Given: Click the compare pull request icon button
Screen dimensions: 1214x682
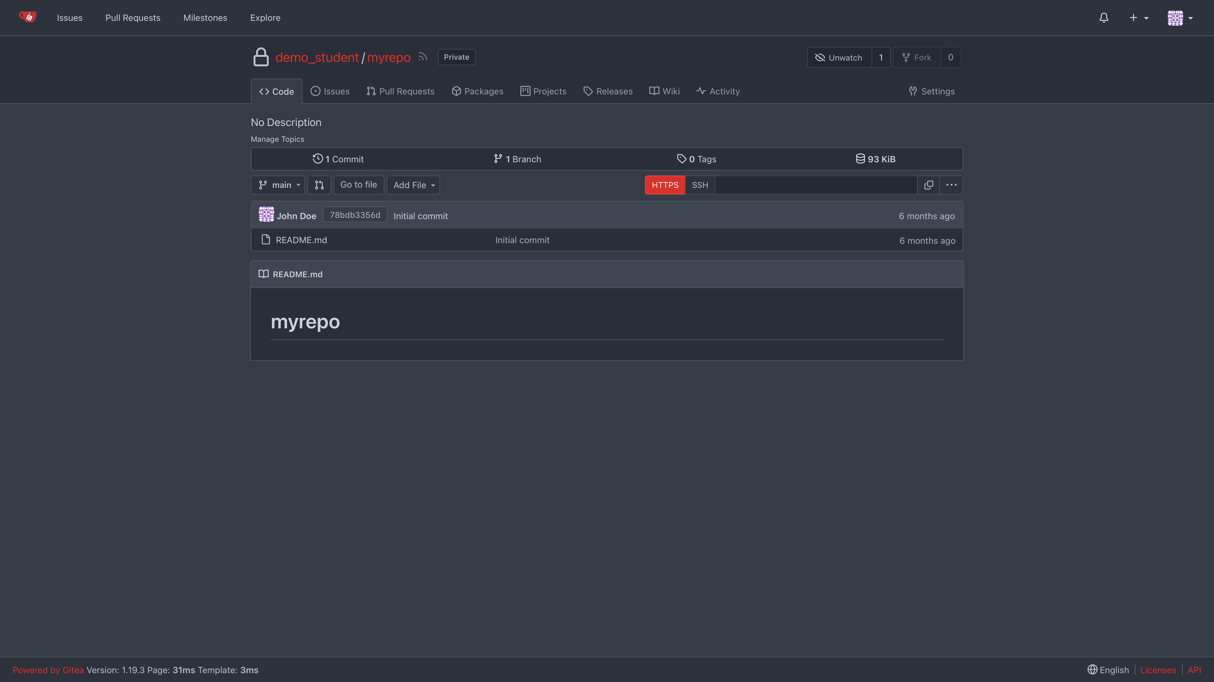Looking at the screenshot, I should click(319, 185).
